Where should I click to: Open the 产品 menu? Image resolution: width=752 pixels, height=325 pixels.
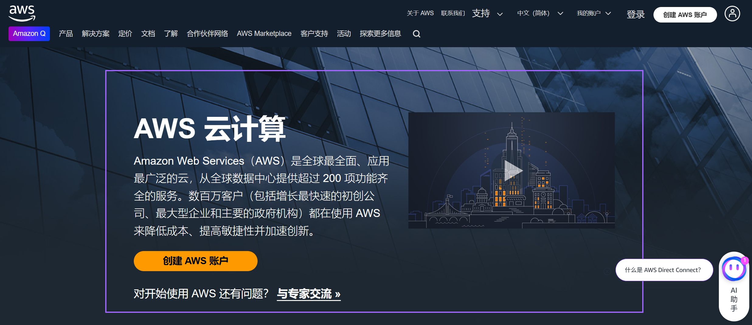coord(66,33)
